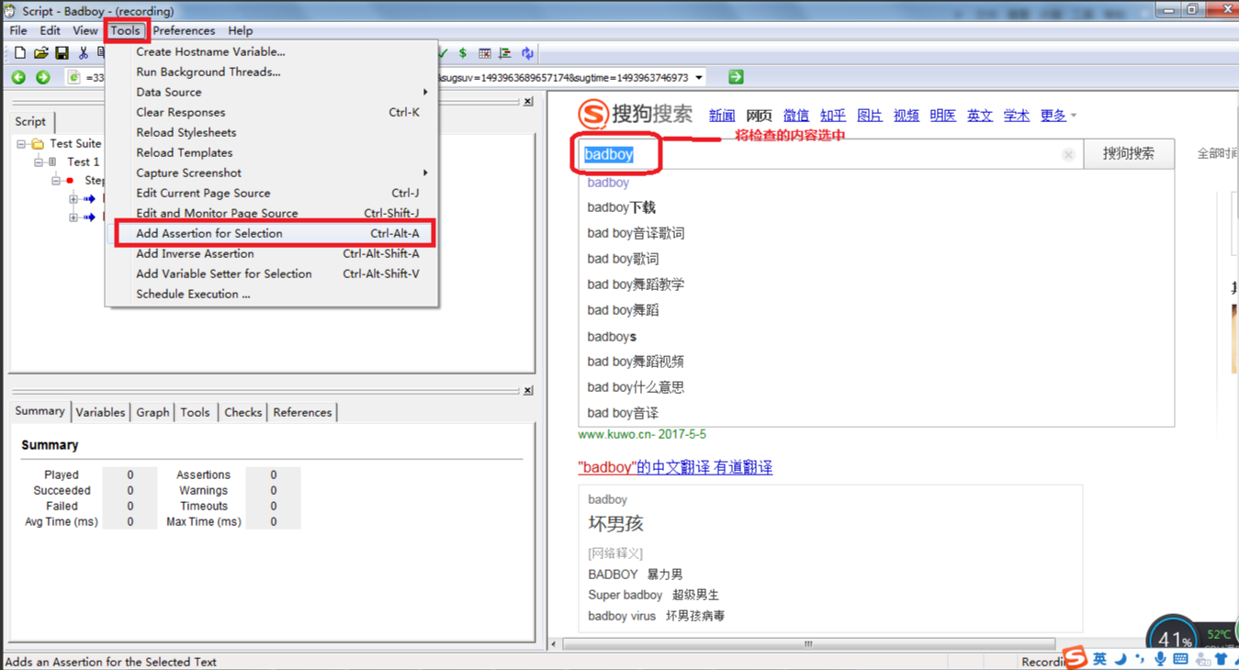
Task: Toggle punctuation mode icon in IME bar
Action: (1140, 659)
